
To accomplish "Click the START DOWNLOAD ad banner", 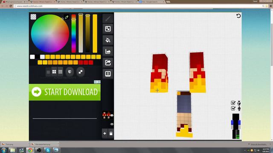I will tap(65, 92).
